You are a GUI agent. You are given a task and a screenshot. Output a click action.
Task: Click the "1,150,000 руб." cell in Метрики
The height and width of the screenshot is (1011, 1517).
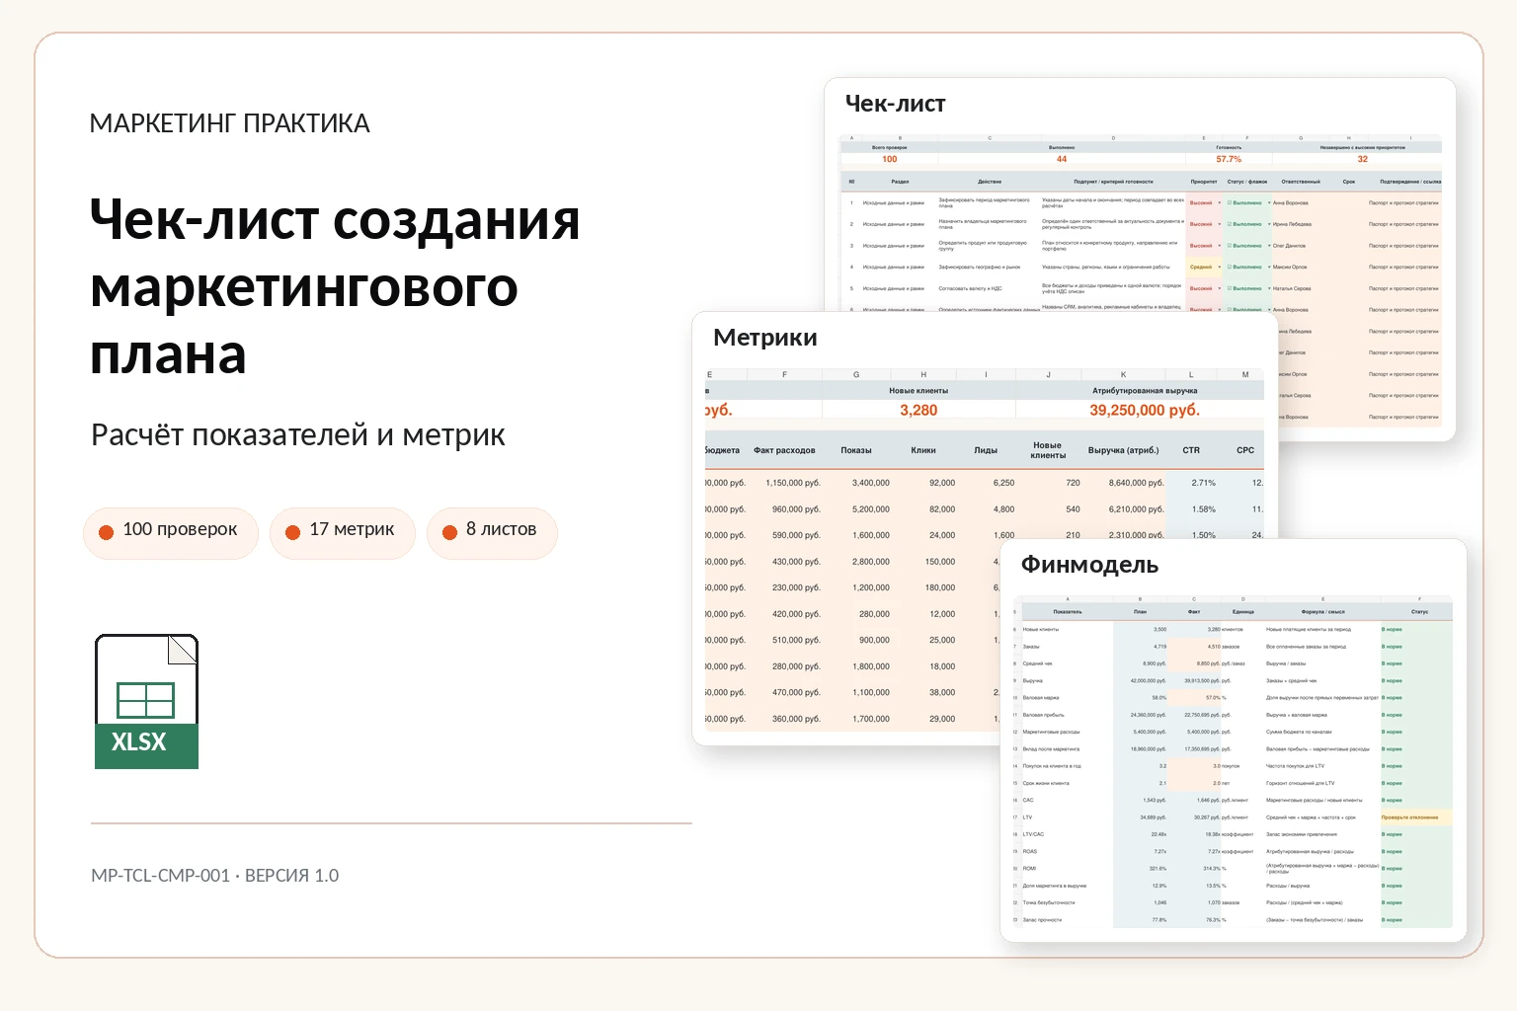click(793, 483)
